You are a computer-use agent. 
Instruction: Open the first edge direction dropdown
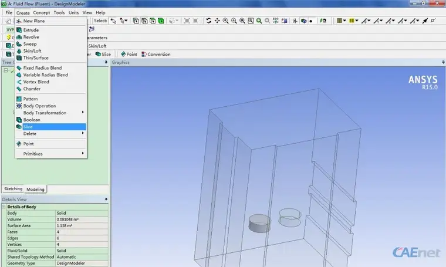[366, 21]
